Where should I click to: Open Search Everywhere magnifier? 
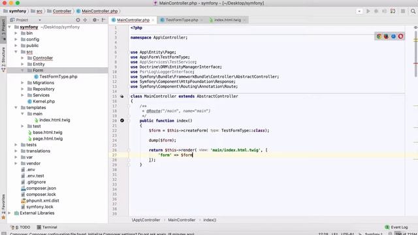(413, 11)
